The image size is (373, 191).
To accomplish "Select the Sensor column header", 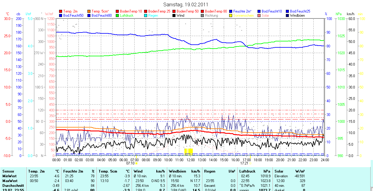I will click(8, 171).
